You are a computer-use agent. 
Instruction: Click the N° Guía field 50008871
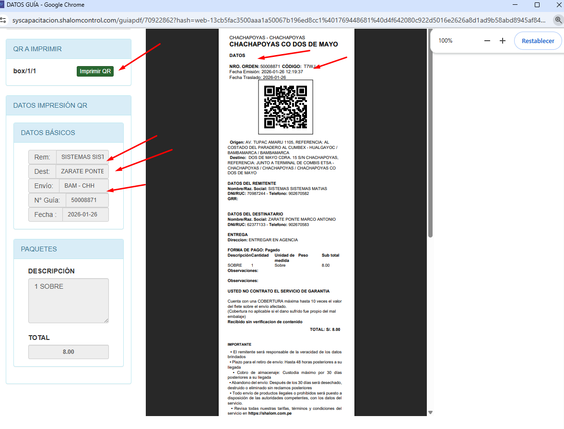tap(87, 200)
